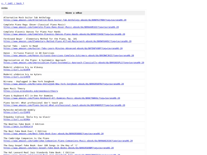Screen dimensions: 207x155
Task: Open 1url.cz link under Moderní učebnice klávesy
Action: [17, 70]
